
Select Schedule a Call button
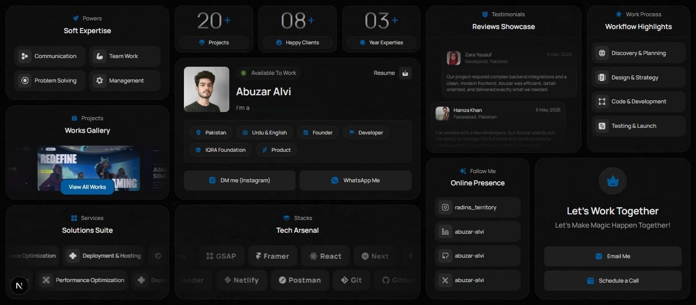point(612,281)
